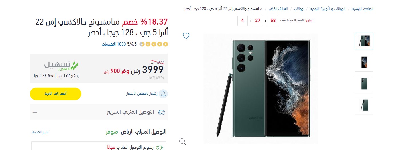Screen dimensions: 403x150
Task: Select the first thumbnail with phone and pen
Action: coord(364,41)
